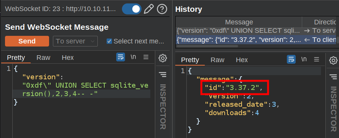The image size is (339, 138).
Task: Switch to Raw tab in history viewer
Action: 217,60
